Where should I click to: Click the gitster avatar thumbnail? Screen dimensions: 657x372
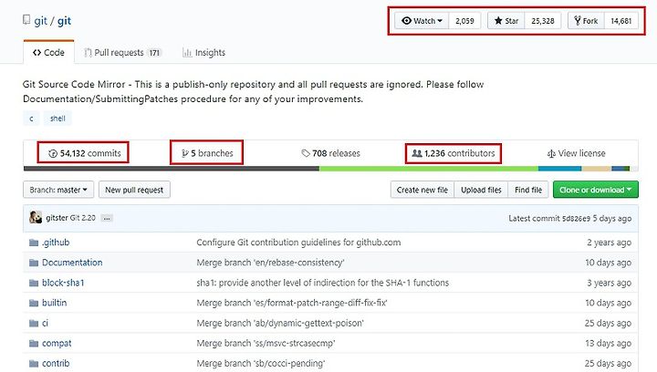36,217
